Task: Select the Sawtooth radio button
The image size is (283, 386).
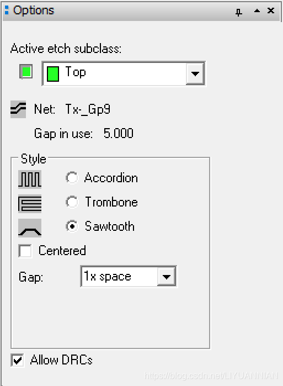Action: tap(72, 226)
